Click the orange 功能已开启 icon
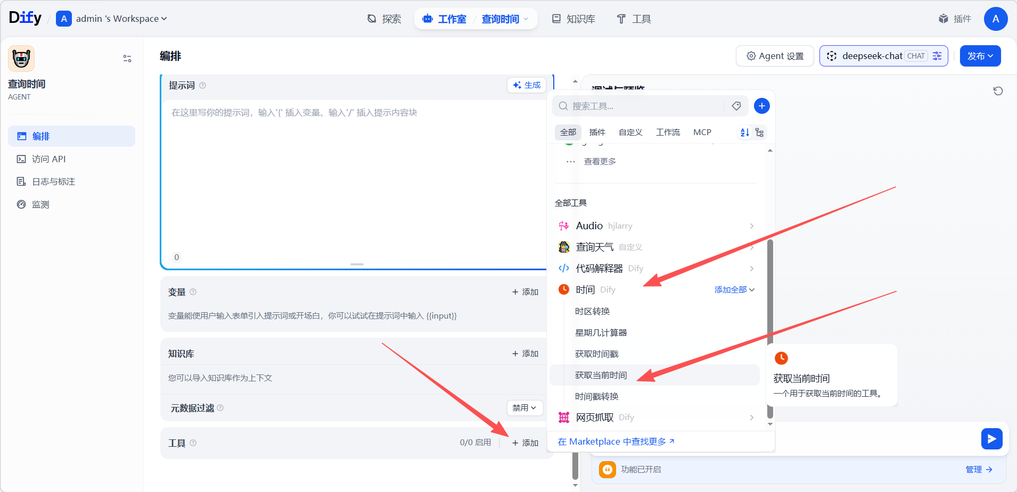The height and width of the screenshot is (492, 1017). [608, 470]
